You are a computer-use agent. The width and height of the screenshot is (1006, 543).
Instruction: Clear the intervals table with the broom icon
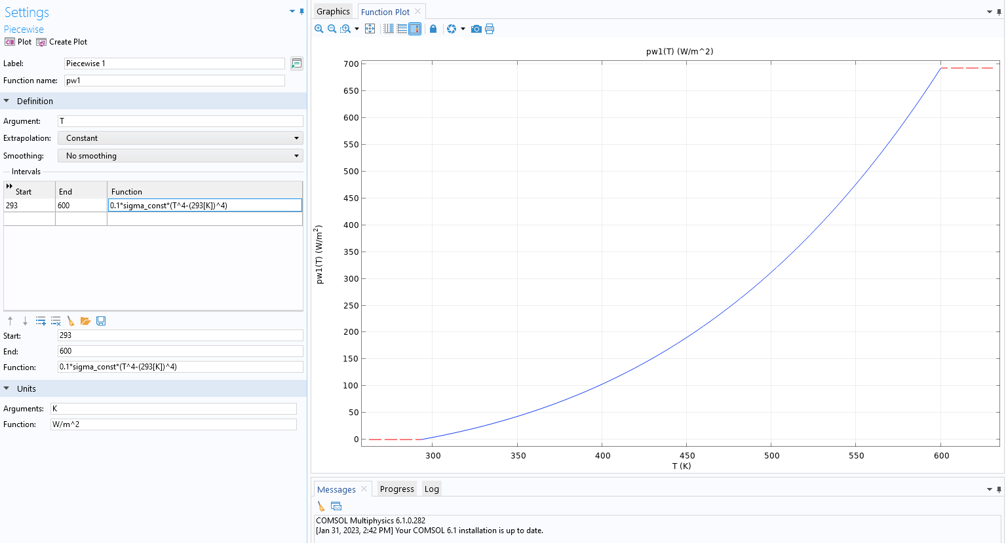71,321
